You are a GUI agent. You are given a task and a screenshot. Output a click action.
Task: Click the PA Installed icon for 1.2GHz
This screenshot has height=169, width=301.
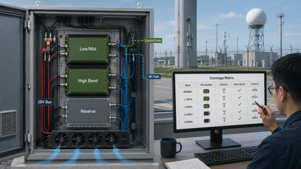(206, 99)
